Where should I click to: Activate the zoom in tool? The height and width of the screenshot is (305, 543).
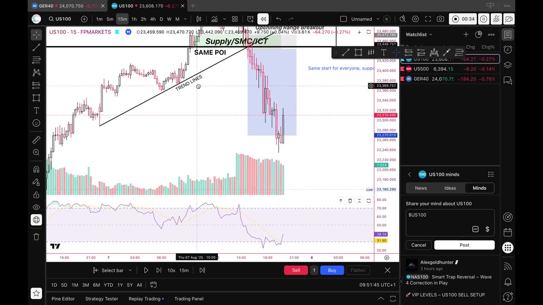point(36,152)
